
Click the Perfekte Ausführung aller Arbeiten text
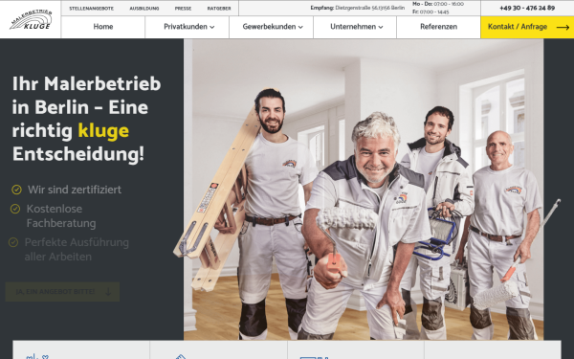77,250
